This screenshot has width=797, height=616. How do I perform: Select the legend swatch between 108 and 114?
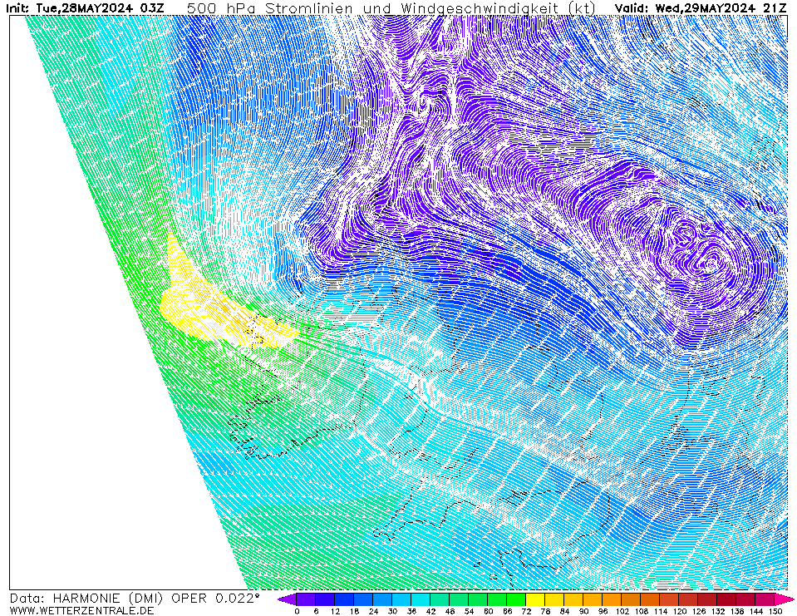coord(651,599)
